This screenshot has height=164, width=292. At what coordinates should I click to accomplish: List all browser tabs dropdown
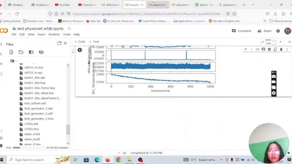tap(253, 5)
